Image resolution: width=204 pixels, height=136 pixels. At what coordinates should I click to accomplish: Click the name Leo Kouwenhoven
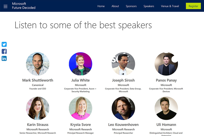[123, 125]
